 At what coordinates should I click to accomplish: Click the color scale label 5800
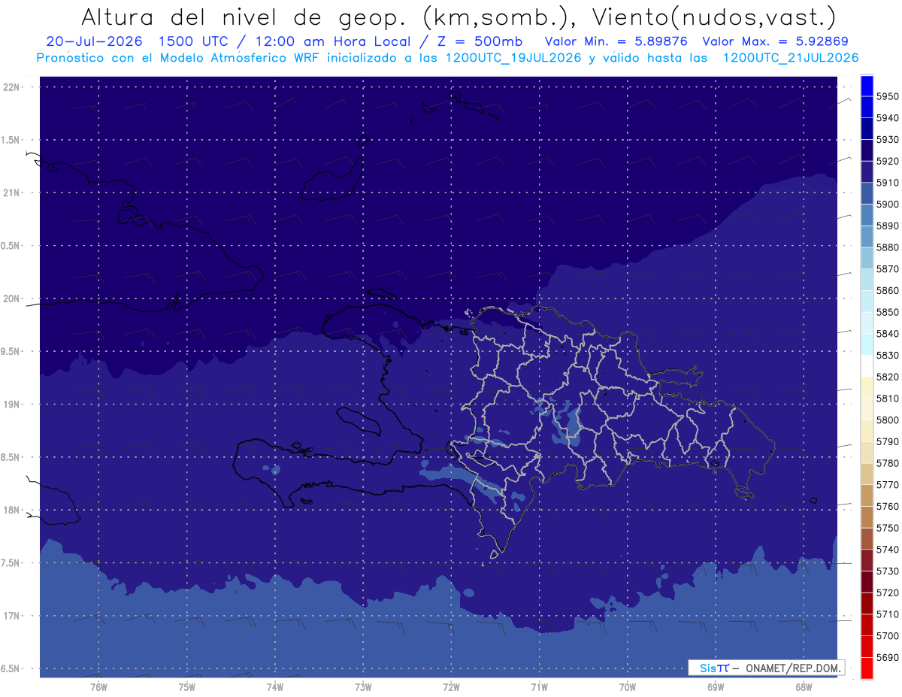[x=887, y=420]
